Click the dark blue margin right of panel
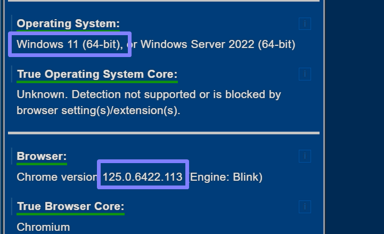Image resolution: width=384 pixels, height=234 pixels. click(354, 117)
